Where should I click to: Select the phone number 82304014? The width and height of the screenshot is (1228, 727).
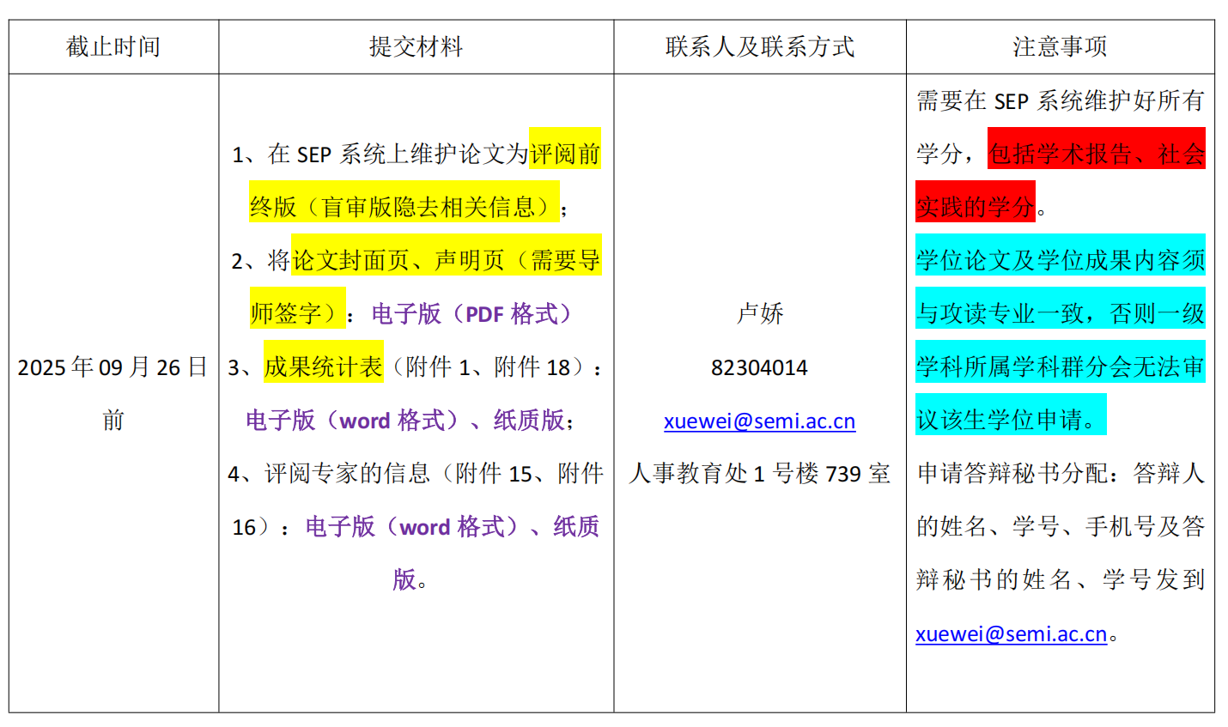coord(759,368)
